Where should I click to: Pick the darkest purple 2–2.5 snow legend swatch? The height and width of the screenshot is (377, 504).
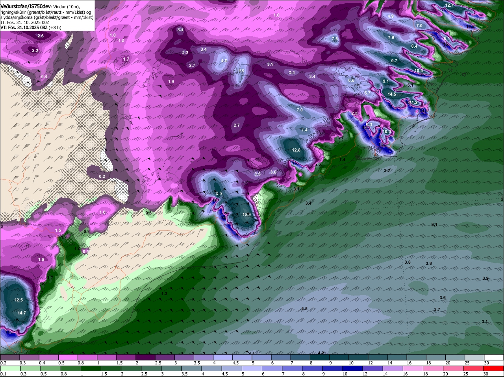tap(145, 357)
